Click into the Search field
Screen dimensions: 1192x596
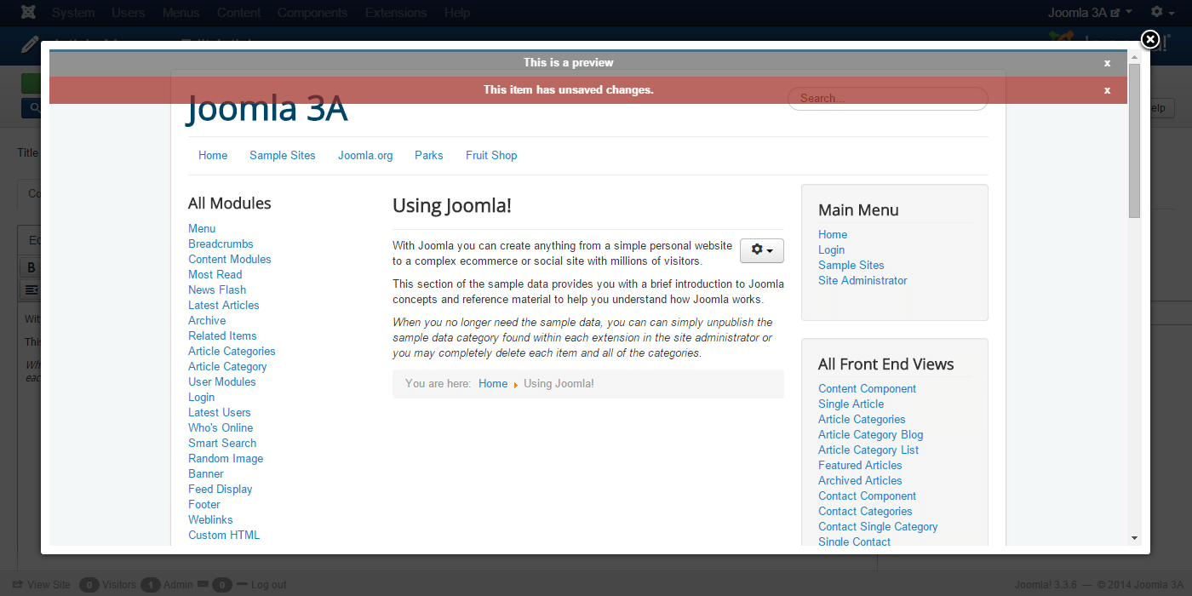pos(887,98)
